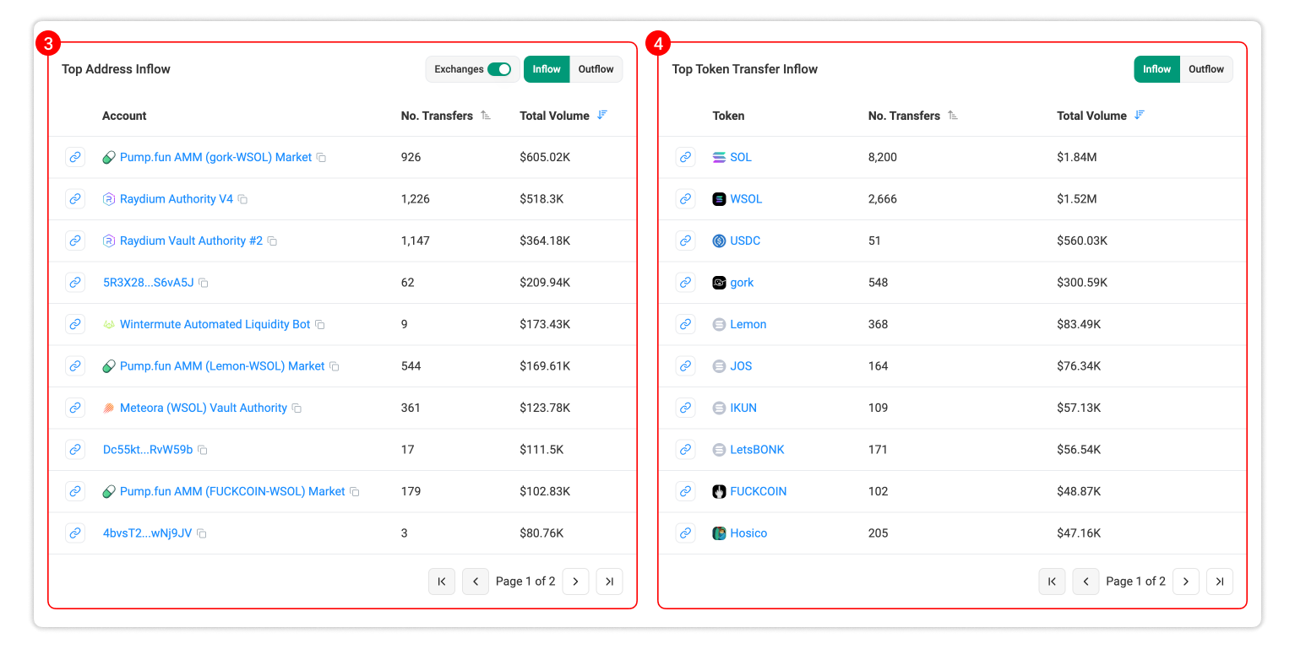Switch Top Token Transfer to Outflow view
1295x649 pixels.
(x=1205, y=69)
